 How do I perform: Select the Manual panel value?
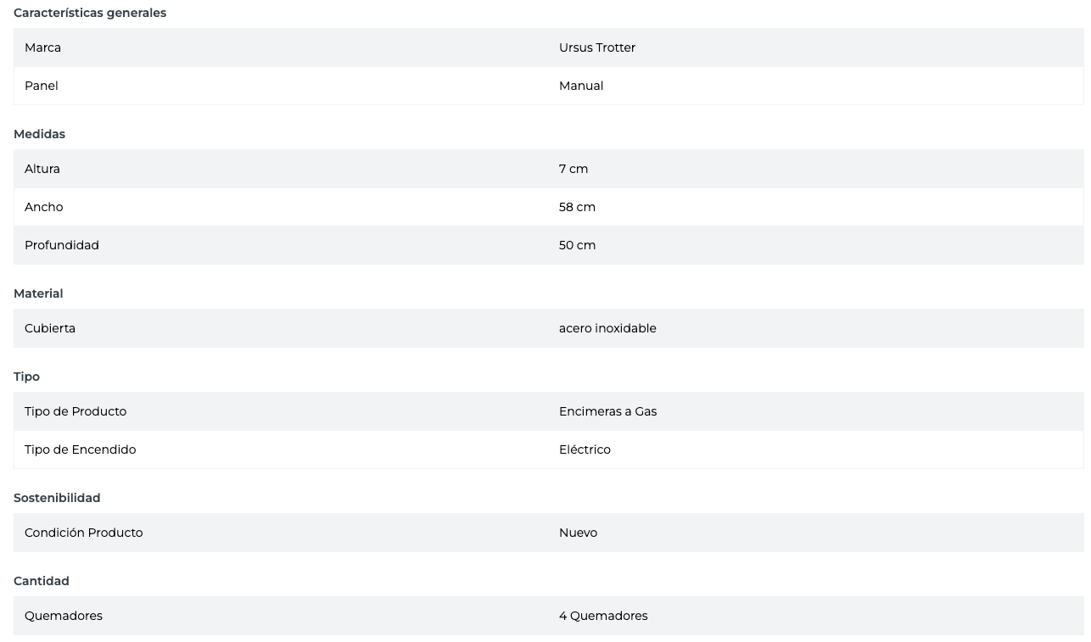pyautogui.click(x=581, y=86)
